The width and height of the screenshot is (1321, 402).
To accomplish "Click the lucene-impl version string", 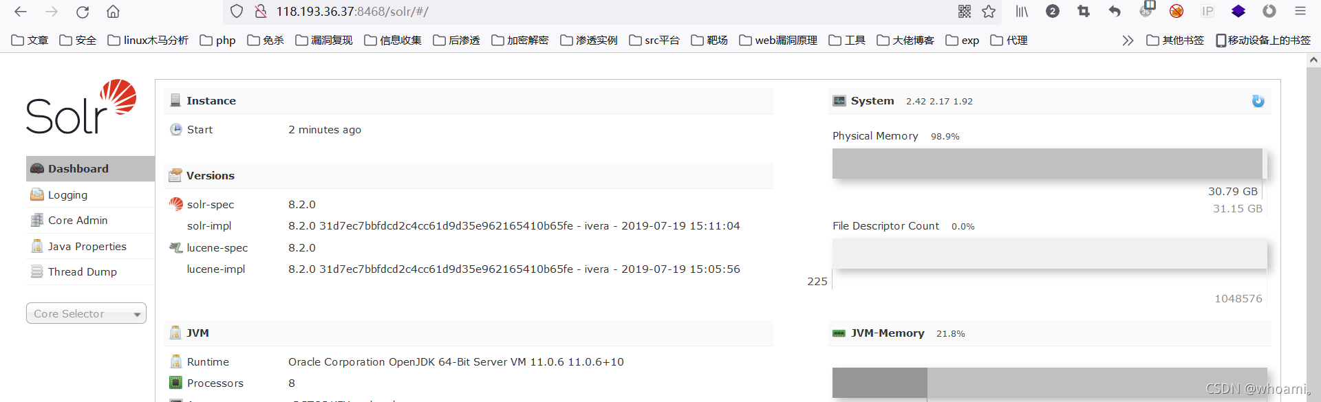I will tap(514, 269).
